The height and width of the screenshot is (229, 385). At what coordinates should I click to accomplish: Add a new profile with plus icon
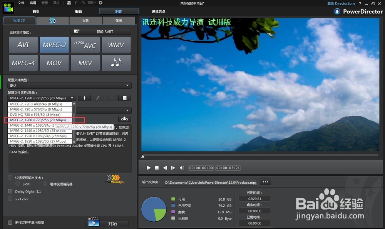[84, 98]
